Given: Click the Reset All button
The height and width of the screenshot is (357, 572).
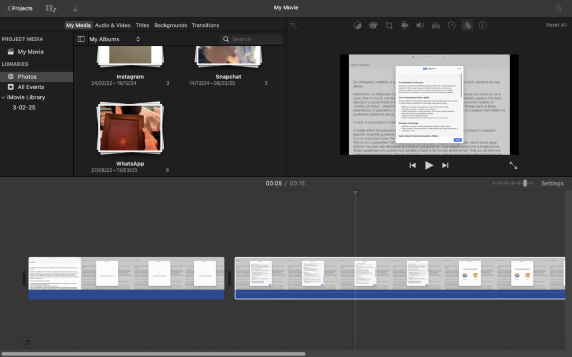Looking at the screenshot, I should (x=556, y=25).
